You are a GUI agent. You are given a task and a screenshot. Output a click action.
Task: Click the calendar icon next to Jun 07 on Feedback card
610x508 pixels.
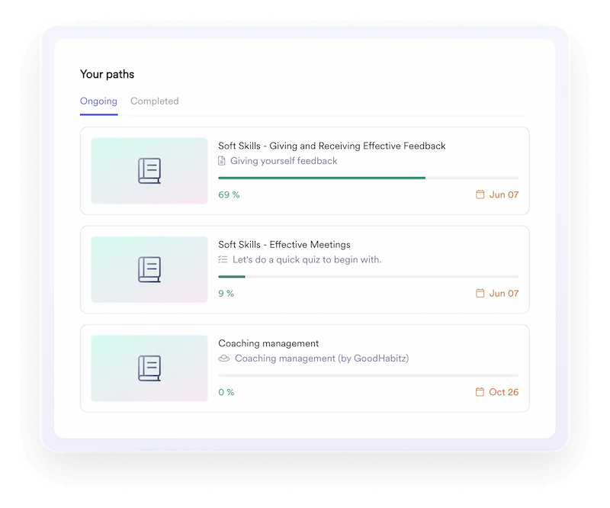click(x=479, y=195)
